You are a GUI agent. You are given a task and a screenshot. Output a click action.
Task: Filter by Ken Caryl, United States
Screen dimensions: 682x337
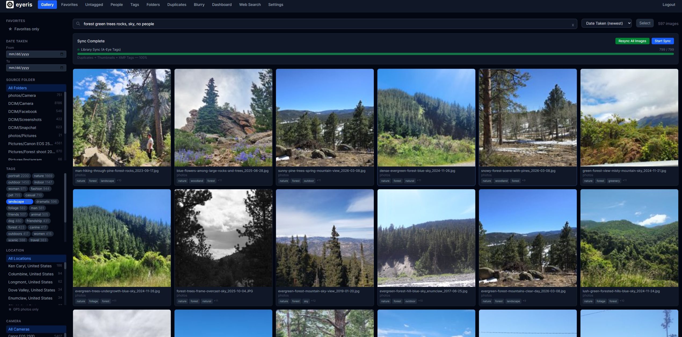coord(35,266)
